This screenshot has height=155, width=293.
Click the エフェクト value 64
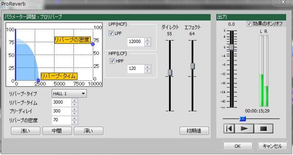[x=192, y=34]
